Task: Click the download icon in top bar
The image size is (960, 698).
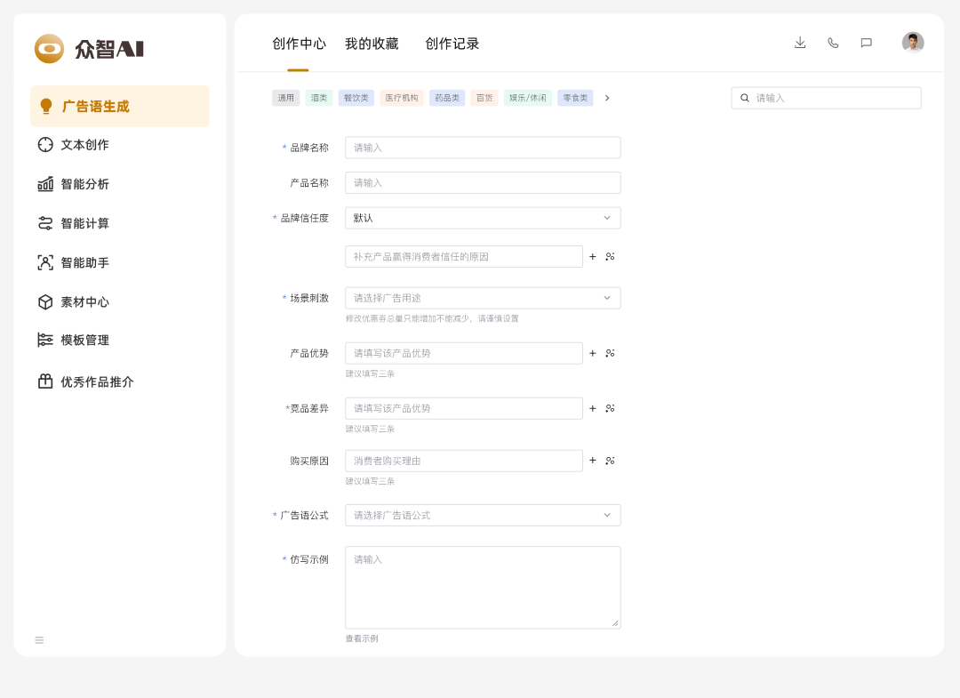Action: (x=800, y=43)
